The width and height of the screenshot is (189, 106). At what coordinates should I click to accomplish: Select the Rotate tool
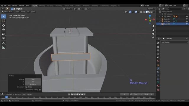click(x=4, y=29)
